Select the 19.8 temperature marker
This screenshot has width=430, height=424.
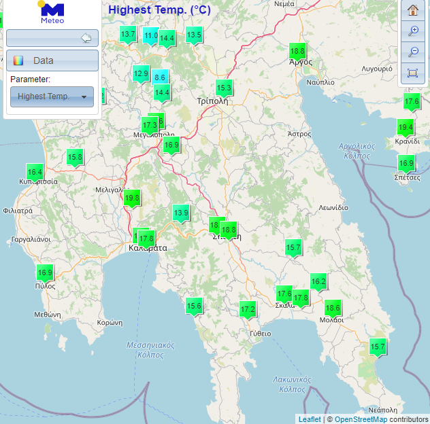tap(132, 198)
